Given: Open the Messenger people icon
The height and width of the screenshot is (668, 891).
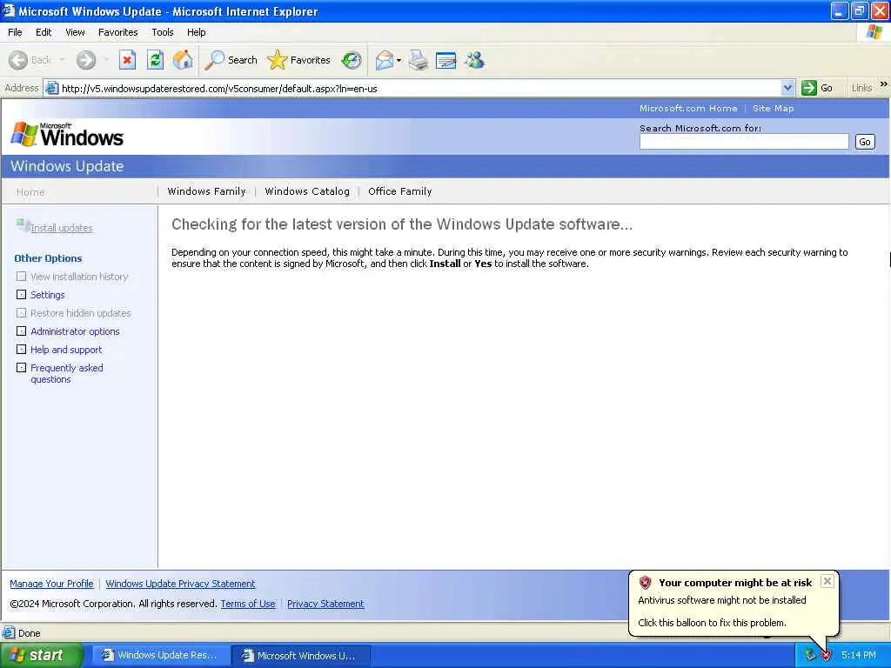Looking at the screenshot, I should click(x=474, y=60).
